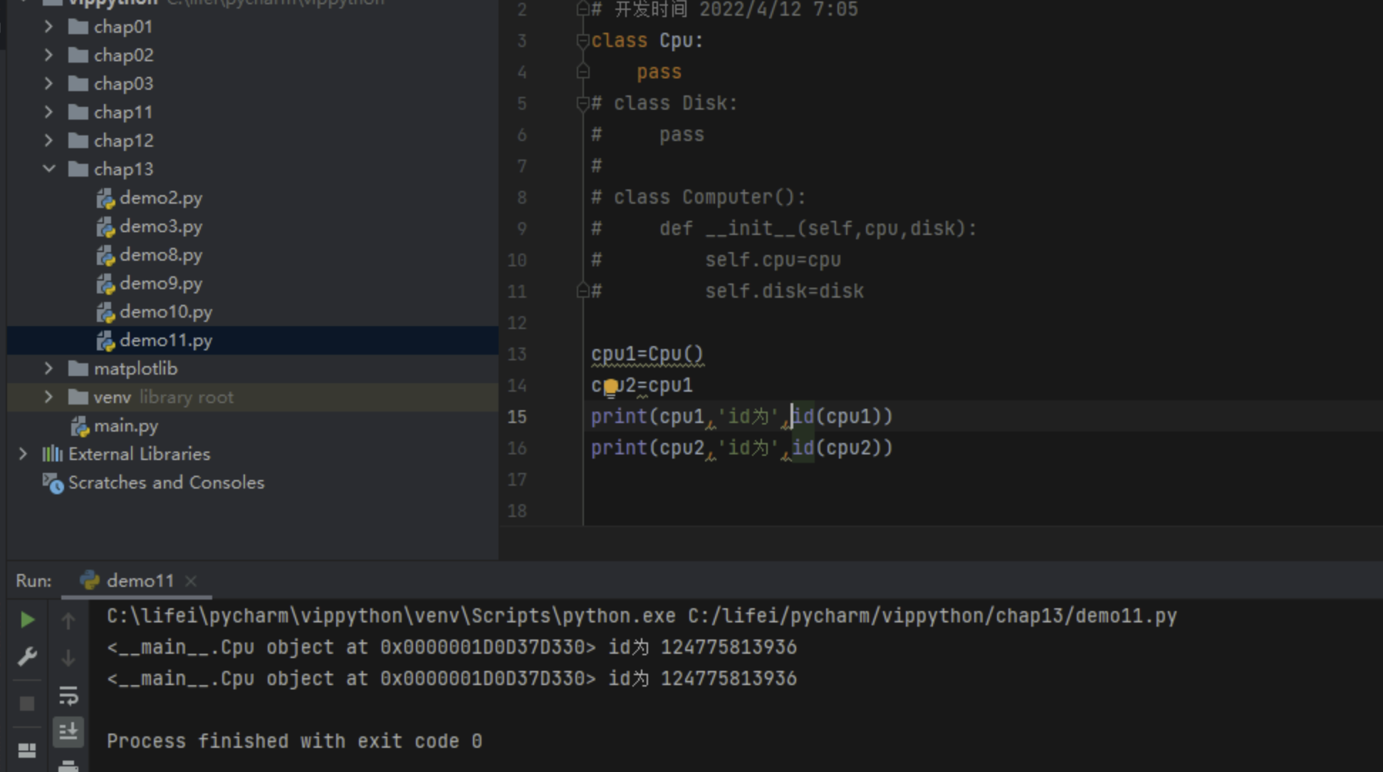Expand External Libraries node

tap(23, 454)
